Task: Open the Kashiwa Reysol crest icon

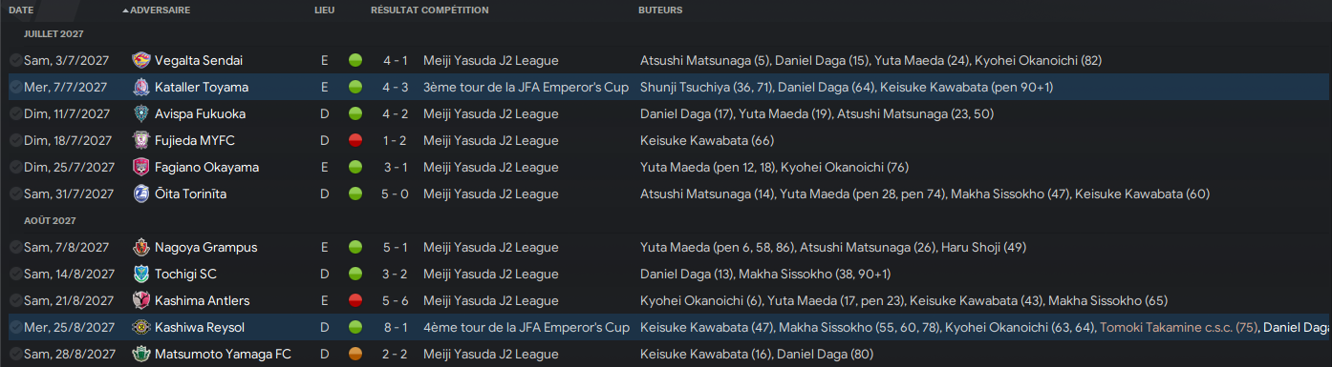Action: pyautogui.click(x=141, y=327)
